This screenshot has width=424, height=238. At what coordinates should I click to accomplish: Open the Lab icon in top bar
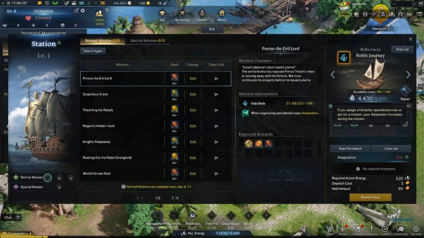162,15
